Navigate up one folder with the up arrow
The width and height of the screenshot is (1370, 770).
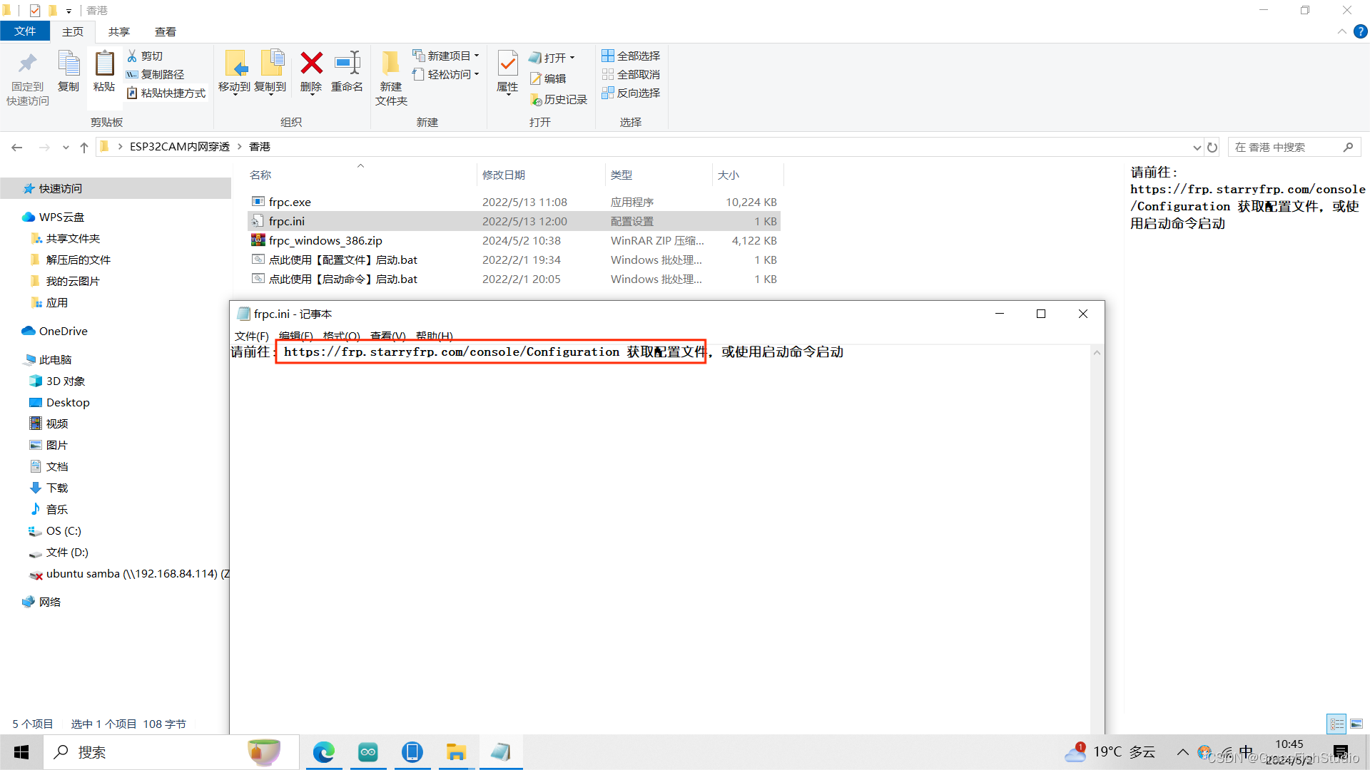[x=83, y=147]
